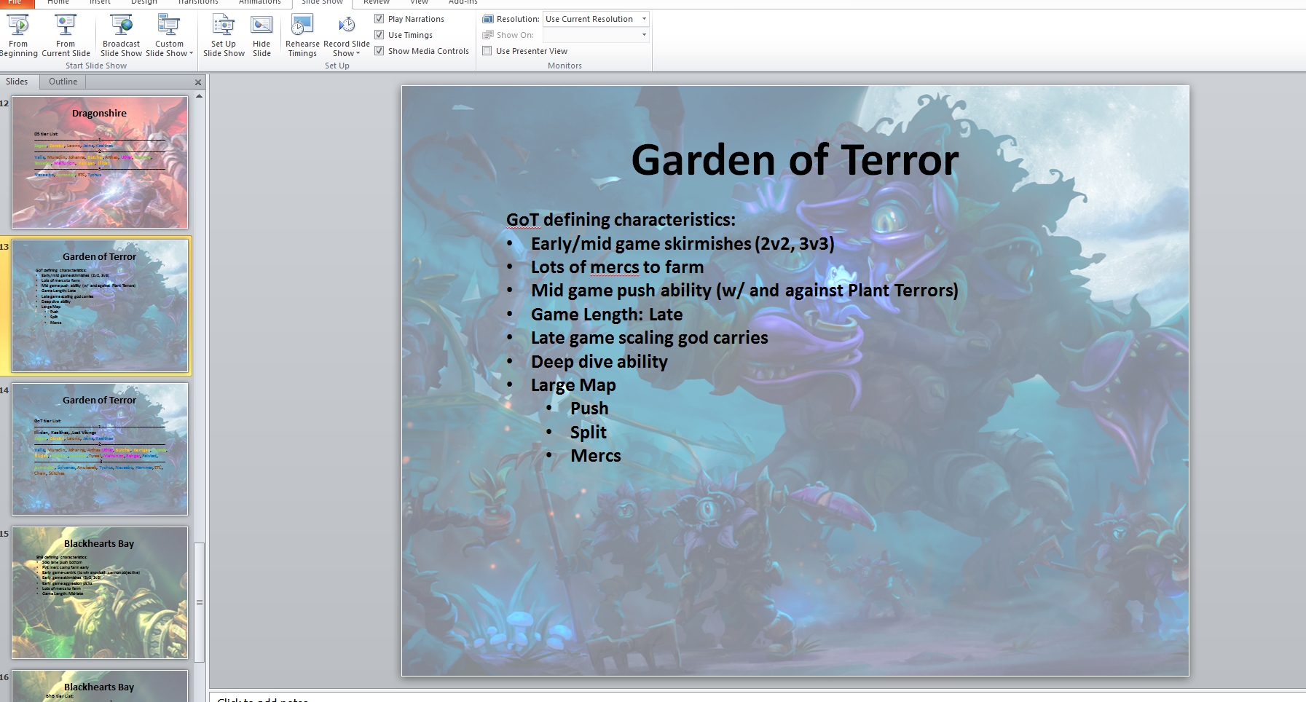Viewport: 1306px width, 702px height.
Task: Toggle Show Media Controls checkbox
Action: coord(379,51)
